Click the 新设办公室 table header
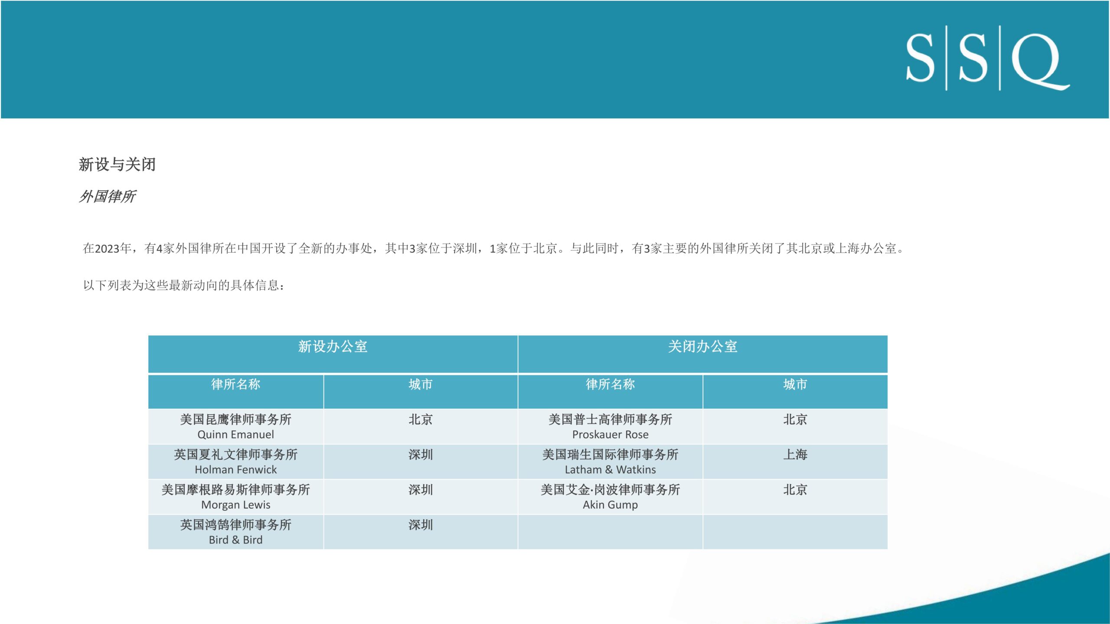This screenshot has width=1110, height=624. [333, 354]
